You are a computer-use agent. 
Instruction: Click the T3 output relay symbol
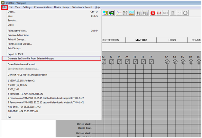tap(112, 62)
